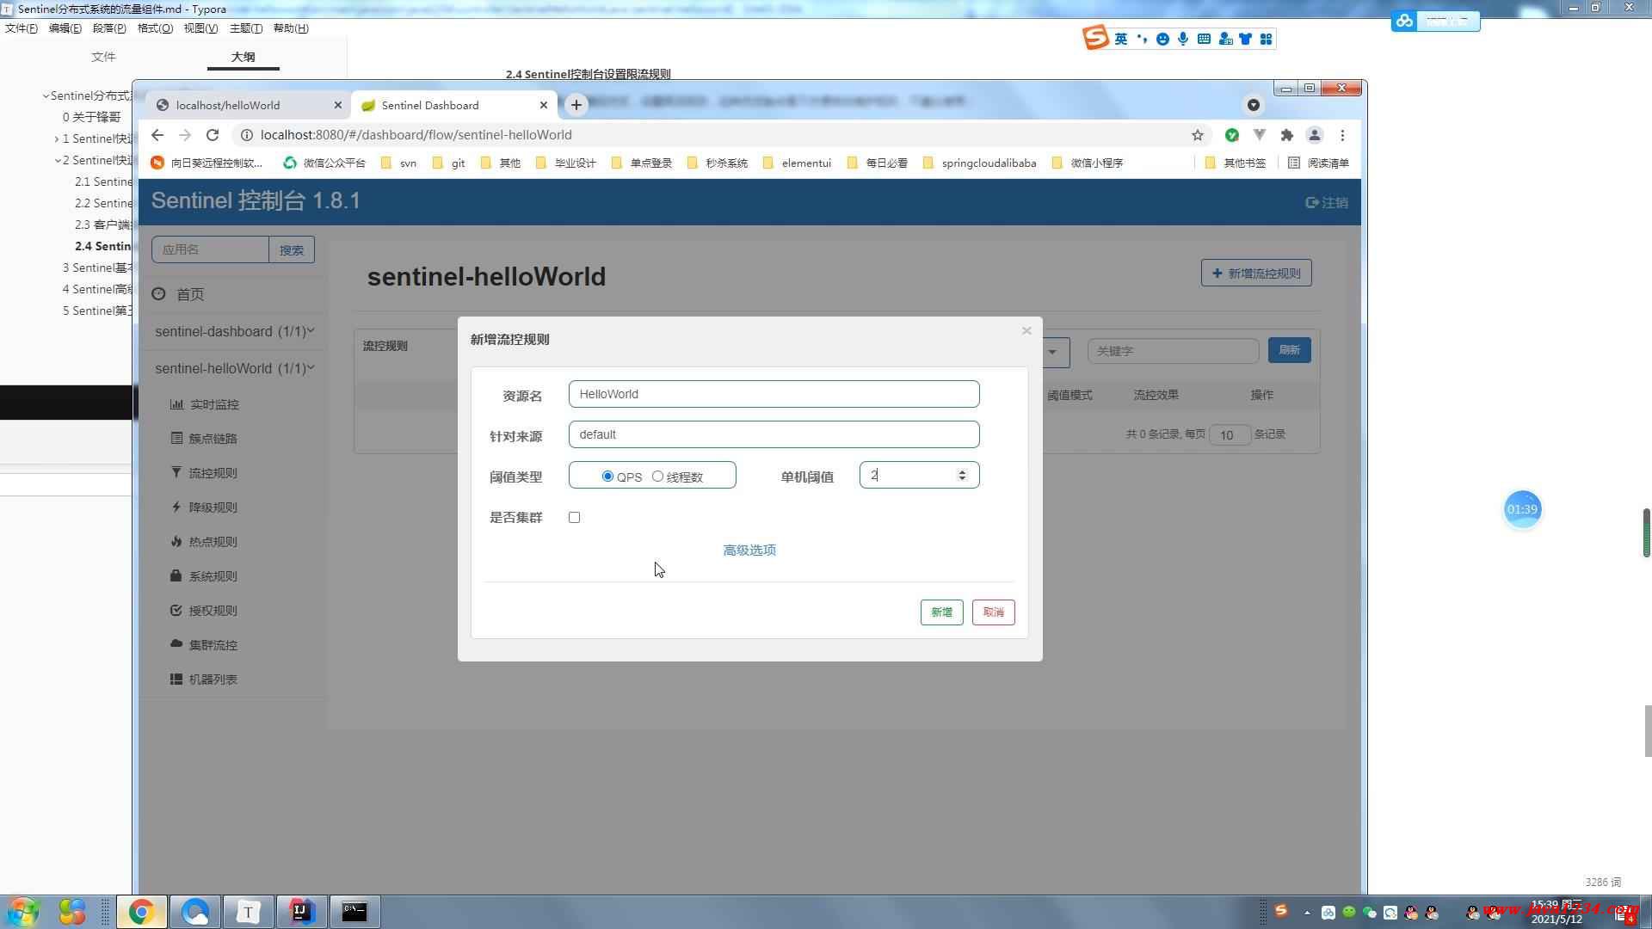The width and height of the screenshot is (1652, 929).
Task: Open the cluster link list menu
Action: coord(204,439)
